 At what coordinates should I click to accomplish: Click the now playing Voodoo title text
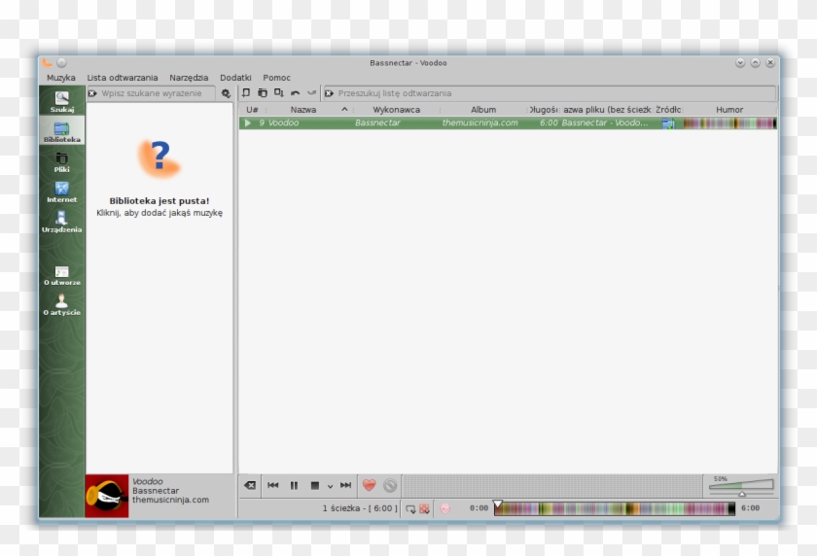[148, 481]
